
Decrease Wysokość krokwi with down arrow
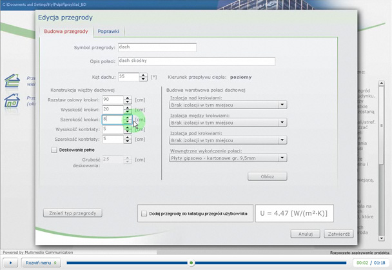(x=128, y=112)
